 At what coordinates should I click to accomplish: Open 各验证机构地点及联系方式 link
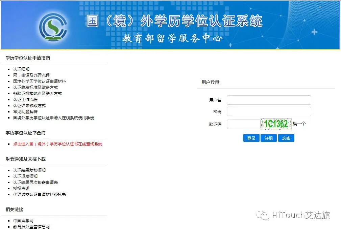[x=38, y=93]
